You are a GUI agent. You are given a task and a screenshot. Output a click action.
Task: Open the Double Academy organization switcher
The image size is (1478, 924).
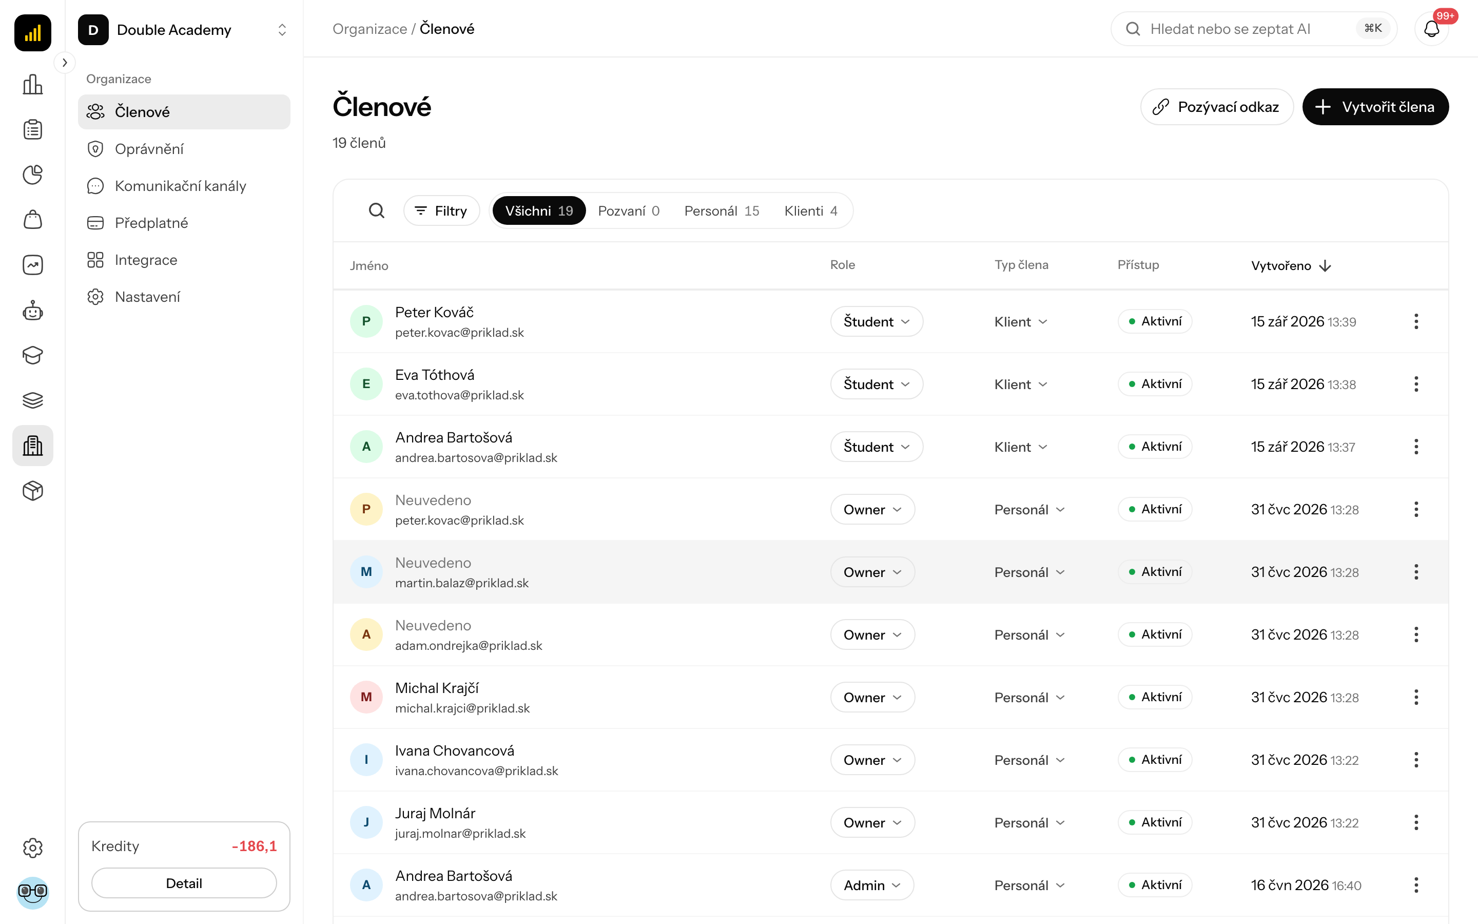pos(184,30)
